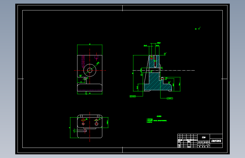Select tolerance frame at lower right of section view
This screenshot has height=158, width=245.
point(170,98)
